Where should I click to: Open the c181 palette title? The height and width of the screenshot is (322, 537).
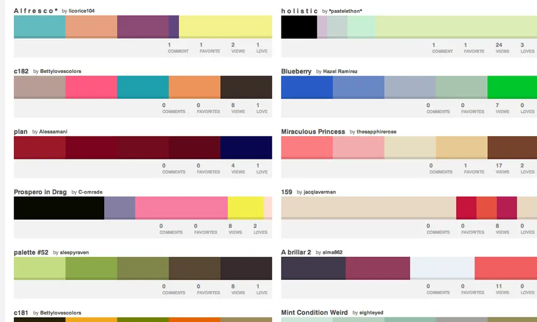tap(21, 313)
